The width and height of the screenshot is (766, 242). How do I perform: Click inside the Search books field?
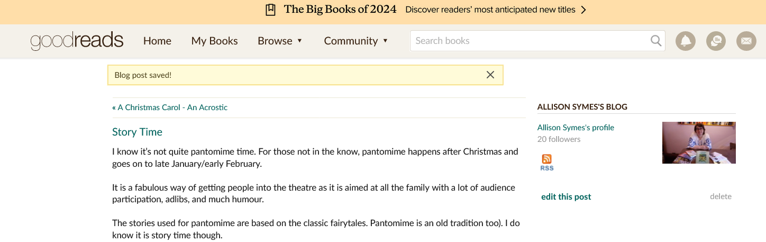(x=529, y=41)
